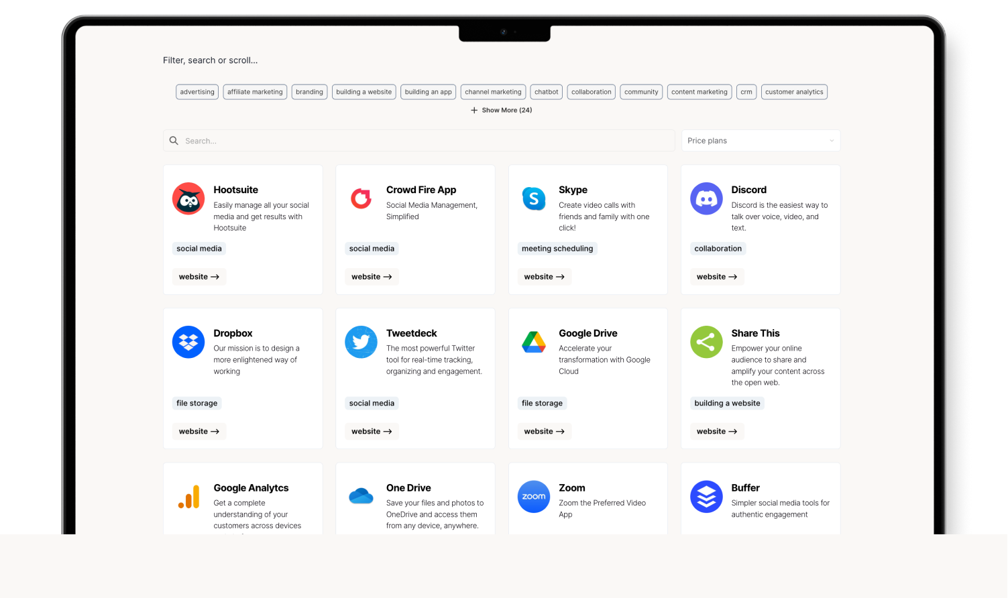Click the Skype card title

573,190
